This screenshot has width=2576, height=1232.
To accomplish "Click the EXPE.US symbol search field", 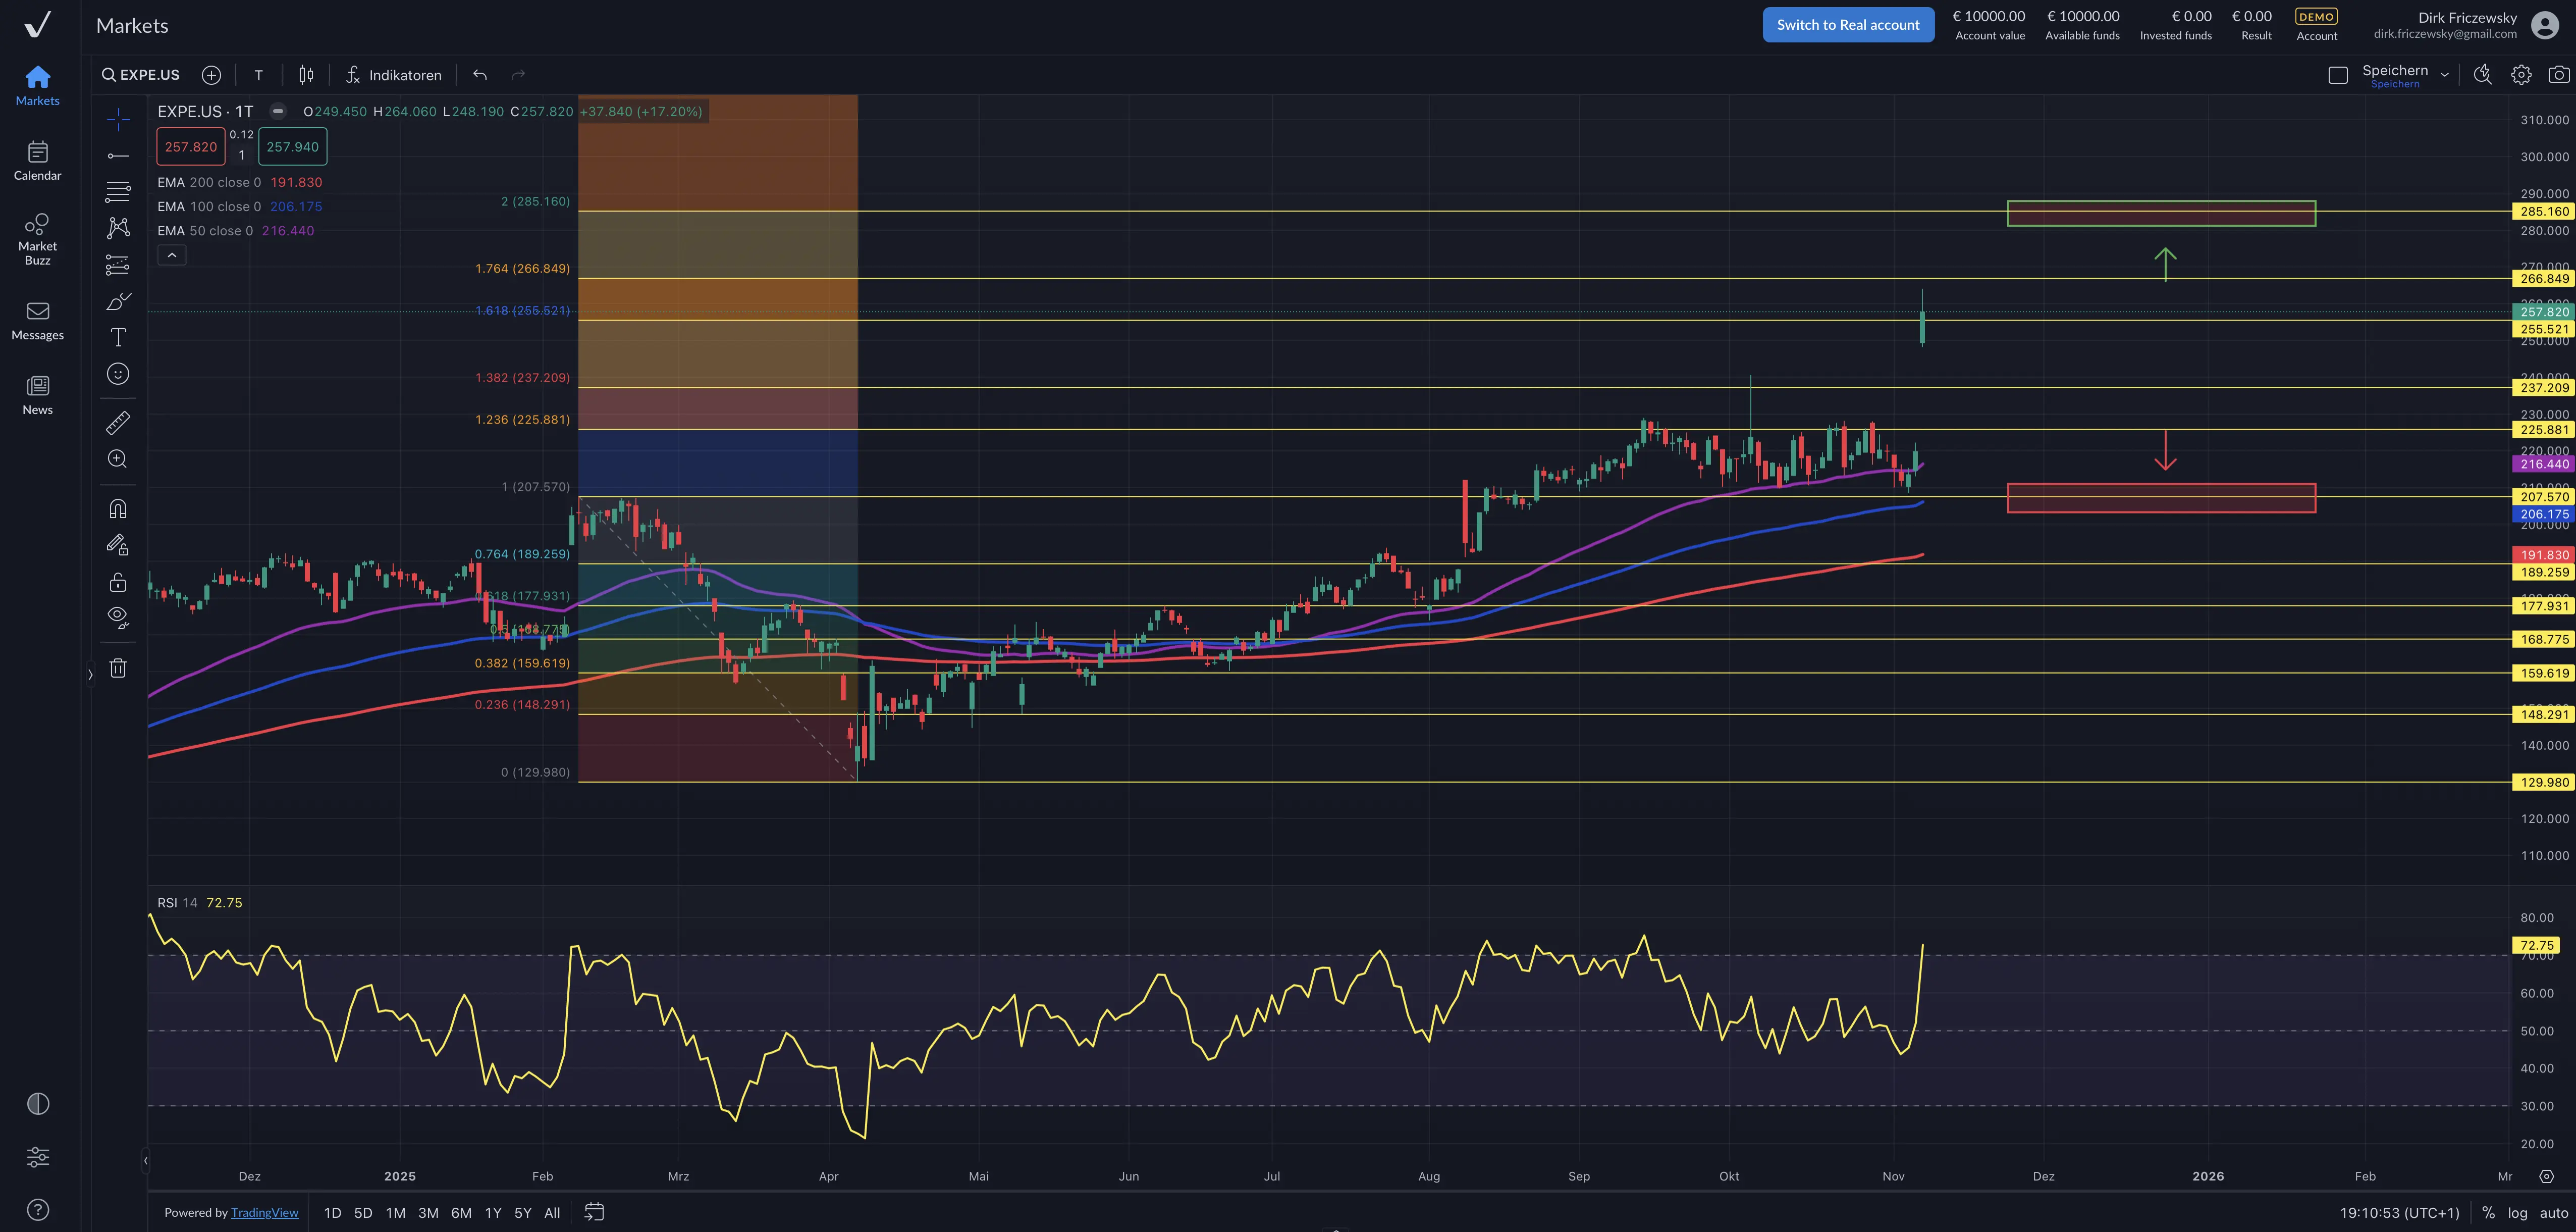I will tap(141, 75).
